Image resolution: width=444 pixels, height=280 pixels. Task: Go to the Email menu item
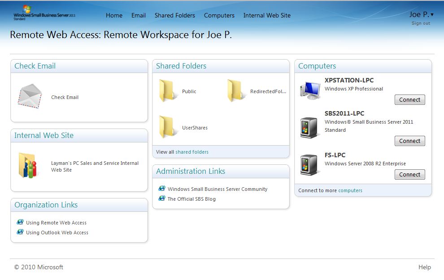click(x=139, y=15)
